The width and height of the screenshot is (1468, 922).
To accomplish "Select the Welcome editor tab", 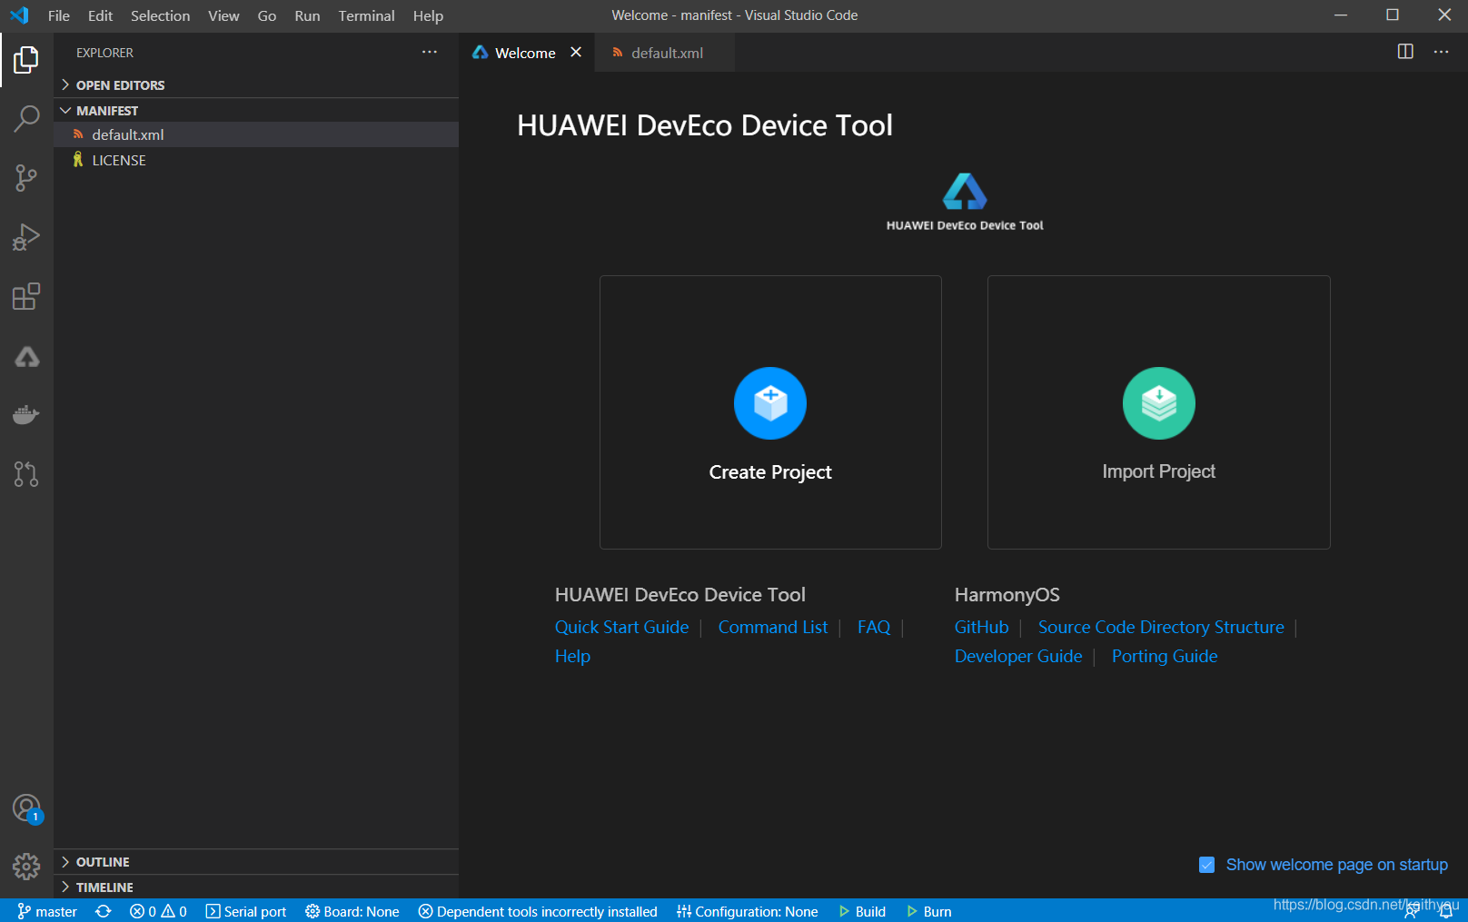I will (x=525, y=53).
